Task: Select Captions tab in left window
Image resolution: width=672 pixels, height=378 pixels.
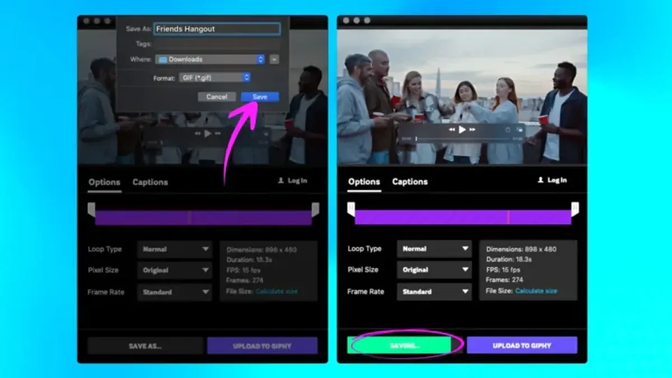Action: (150, 182)
